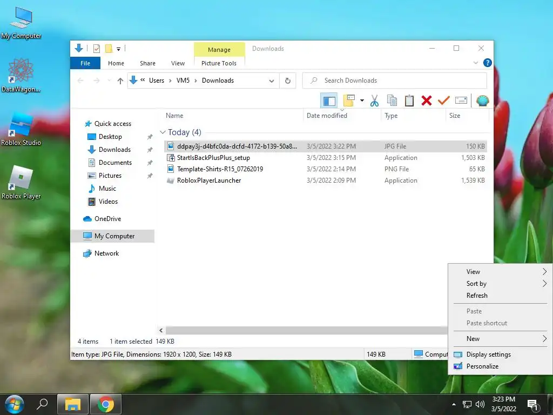553x415 pixels.
Task: Click the Rename toolbar icon
Action: click(x=461, y=101)
